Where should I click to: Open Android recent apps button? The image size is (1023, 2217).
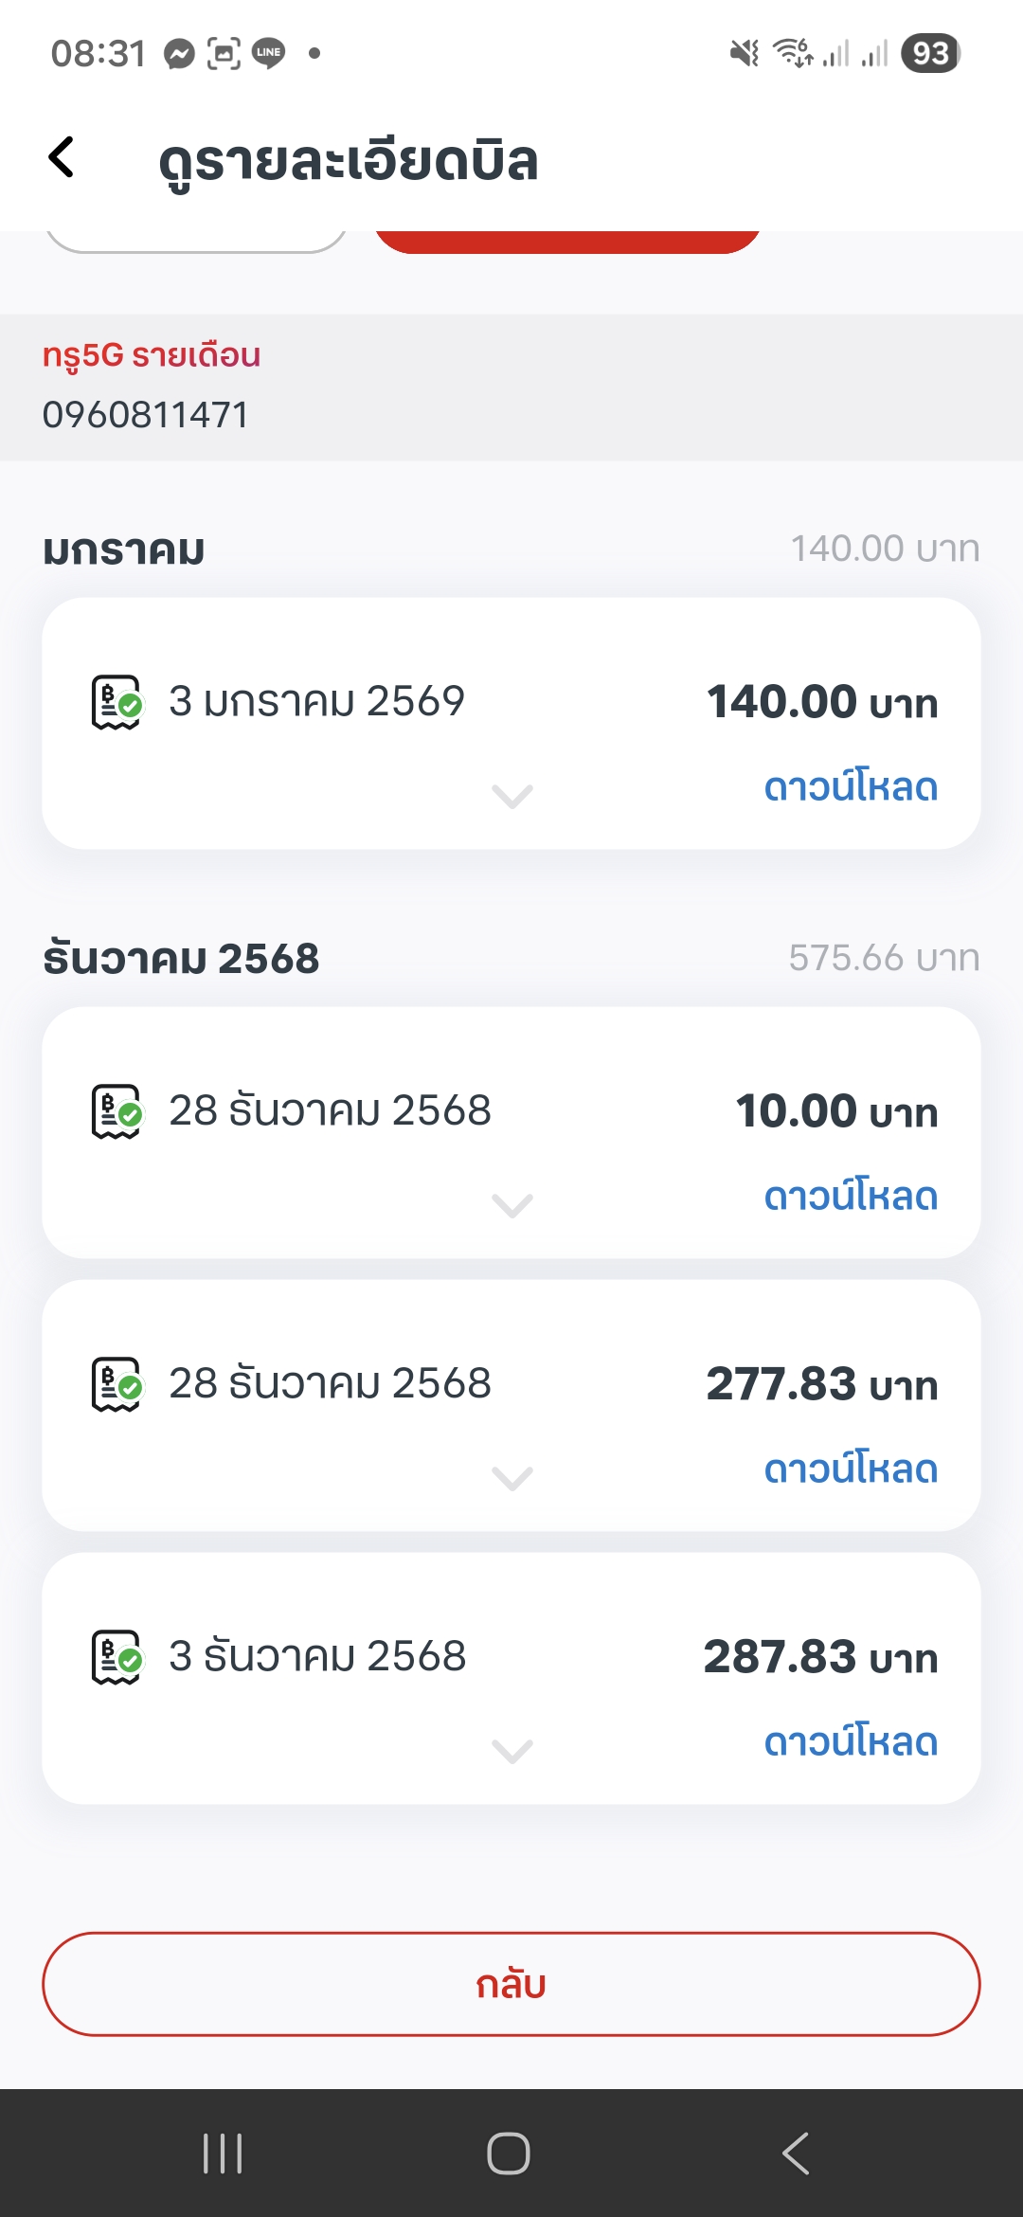[224, 2154]
